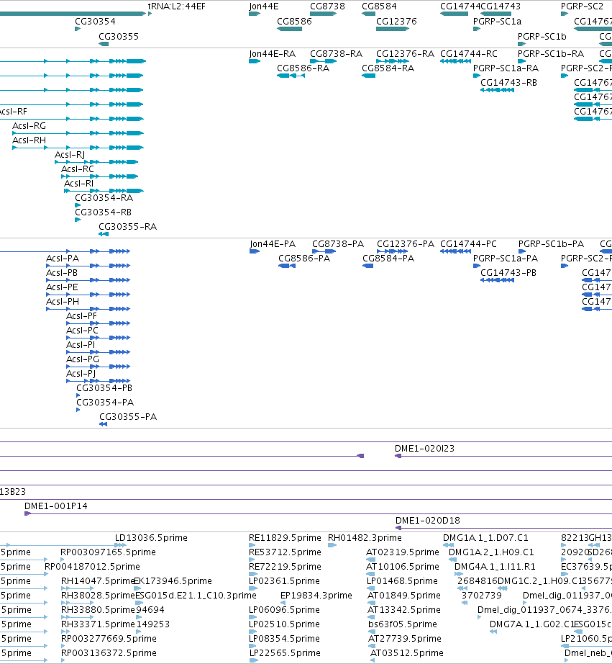Select the RE11829.5prime EST label
This screenshot has width=612, height=664.
click(x=285, y=538)
